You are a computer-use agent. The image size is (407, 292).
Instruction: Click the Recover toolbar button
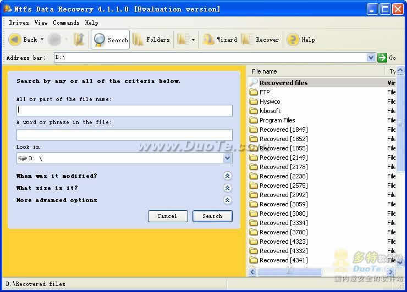[x=260, y=40]
